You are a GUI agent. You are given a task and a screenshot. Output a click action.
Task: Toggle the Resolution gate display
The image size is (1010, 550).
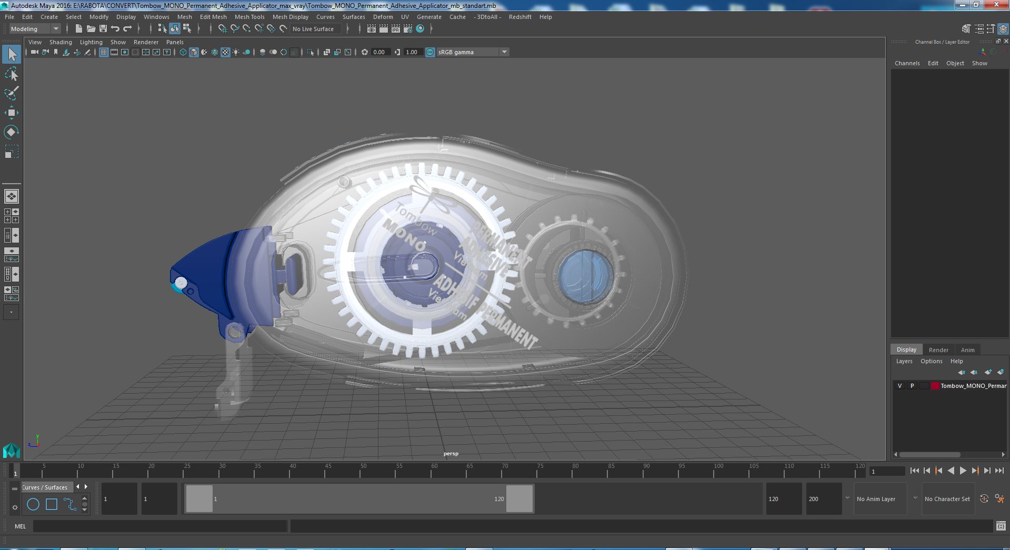coord(125,52)
